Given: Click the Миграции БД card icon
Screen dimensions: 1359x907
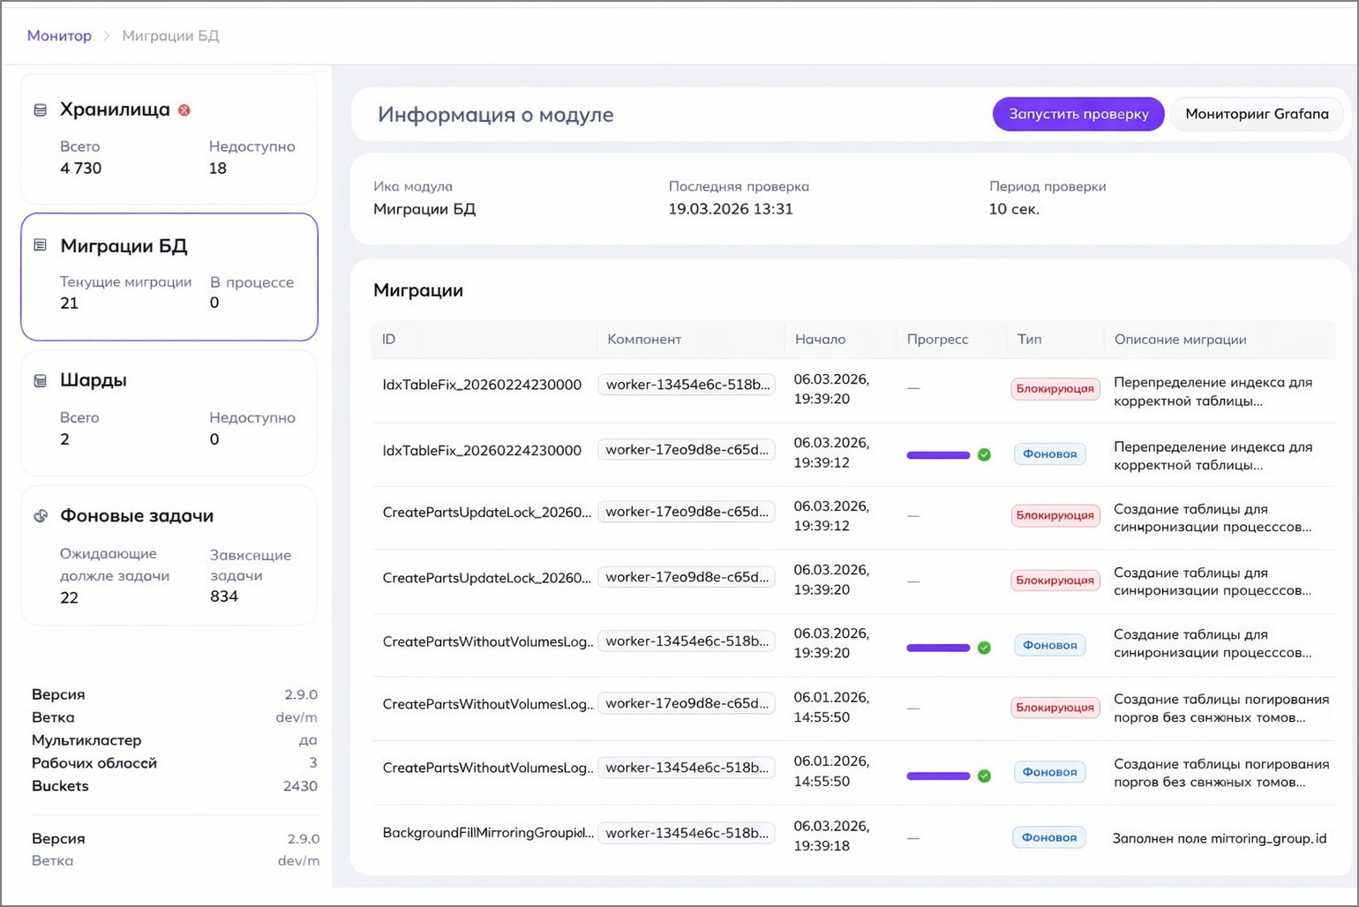Looking at the screenshot, I should (40, 245).
